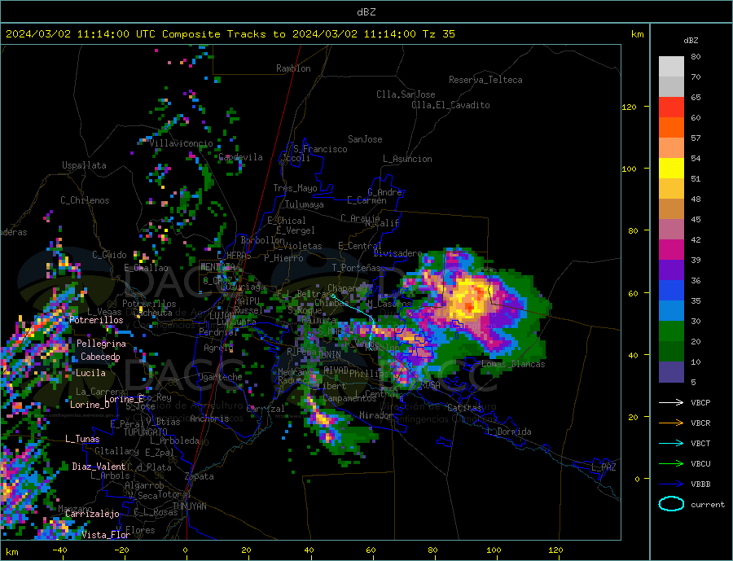This screenshot has width=733, height=561.
Task: Click the Vista_Flor place label
Action: tap(106, 535)
